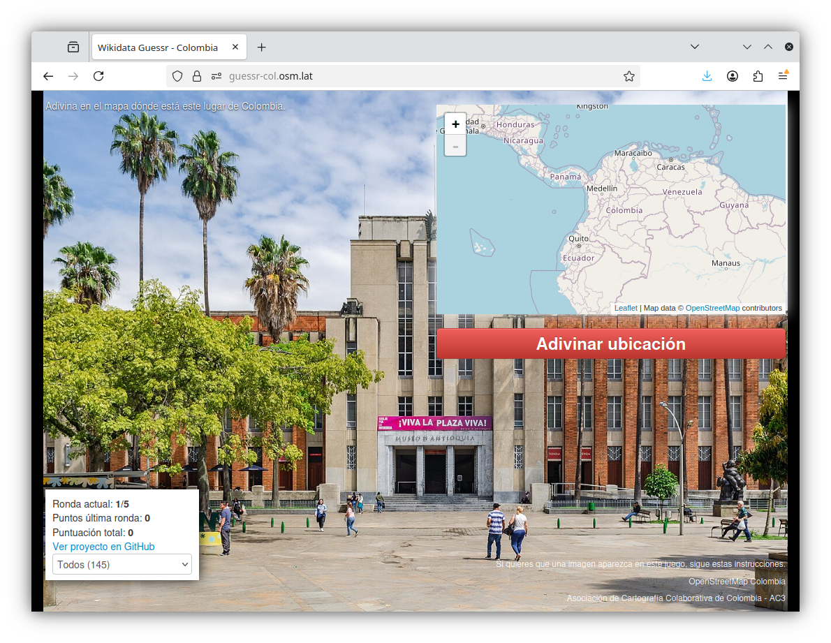Expand the Todos (145) category dropdown
The height and width of the screenshot is (643, 831).
pos(122,564)
